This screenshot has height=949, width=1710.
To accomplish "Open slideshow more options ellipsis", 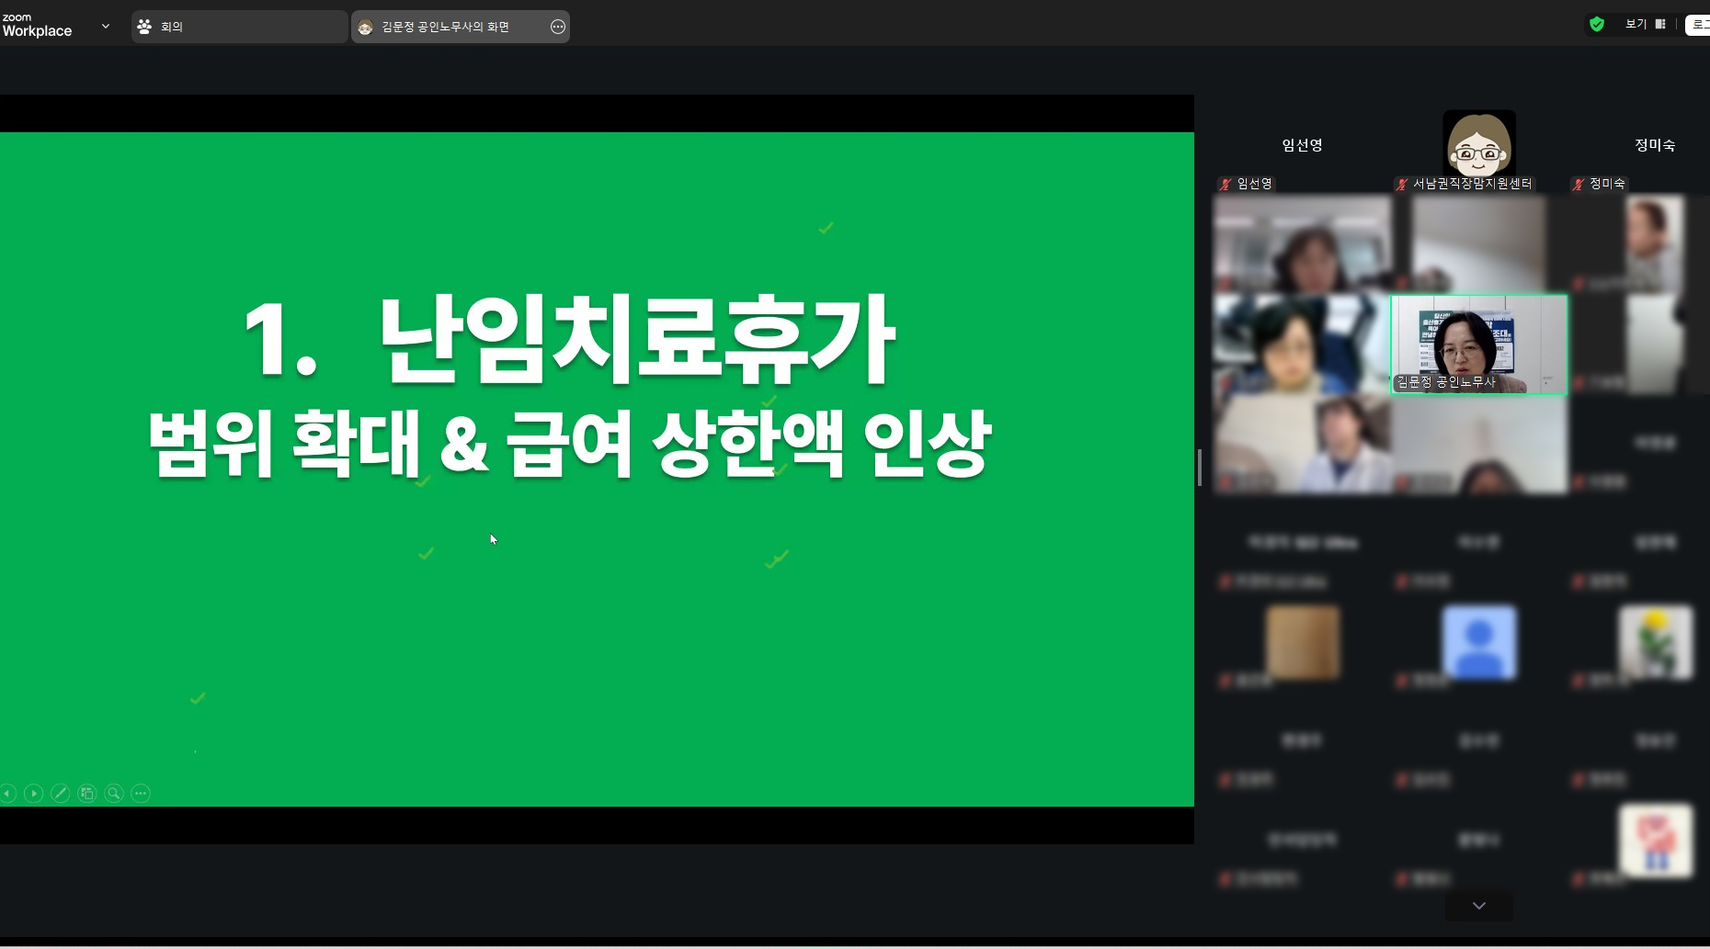I will click(141, 793).
